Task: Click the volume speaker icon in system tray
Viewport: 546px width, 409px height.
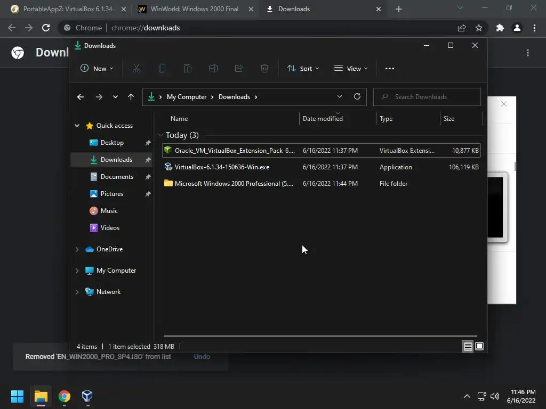Action: click(495, 396)
